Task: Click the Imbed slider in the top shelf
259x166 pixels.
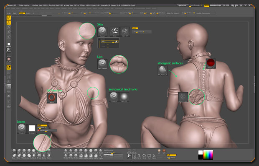Action: (143, 13)
